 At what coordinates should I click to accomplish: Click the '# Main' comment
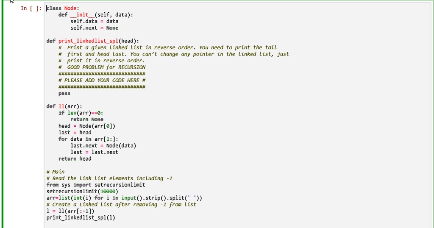[56, 172]
